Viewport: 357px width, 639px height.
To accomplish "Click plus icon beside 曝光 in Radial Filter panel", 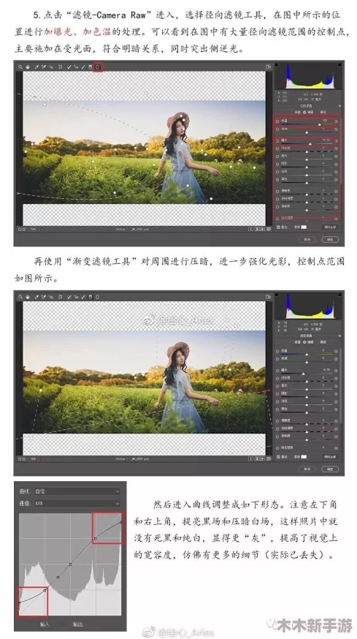I will pos(337,140).
